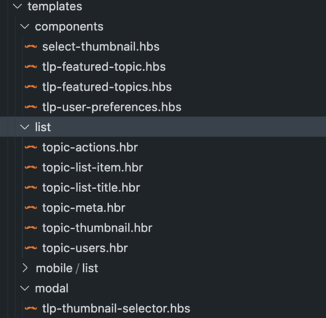This screenshot has height=318, width=326.
Task: Select the modal folder label
Action: (52, 288)
